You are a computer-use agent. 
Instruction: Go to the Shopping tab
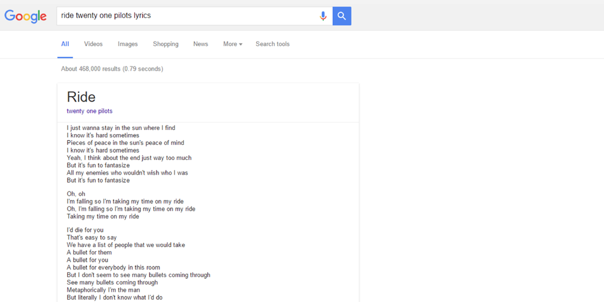(x=165, y=44)
